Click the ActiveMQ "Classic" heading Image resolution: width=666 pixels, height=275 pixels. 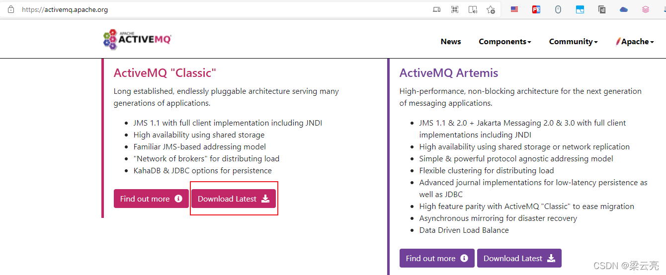[x=165, y=73]
